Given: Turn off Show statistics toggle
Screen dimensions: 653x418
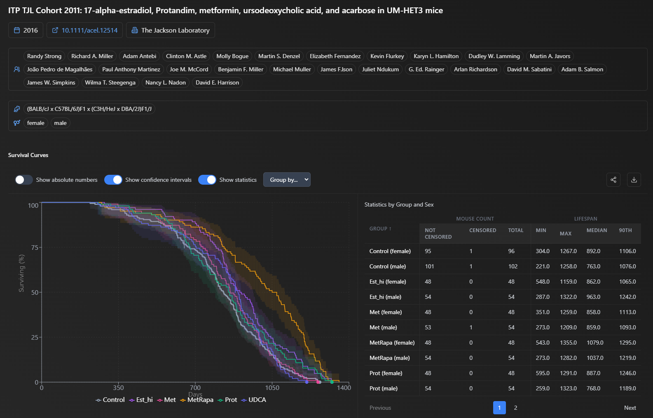Looking at the screenshot, I should (207, 180).
